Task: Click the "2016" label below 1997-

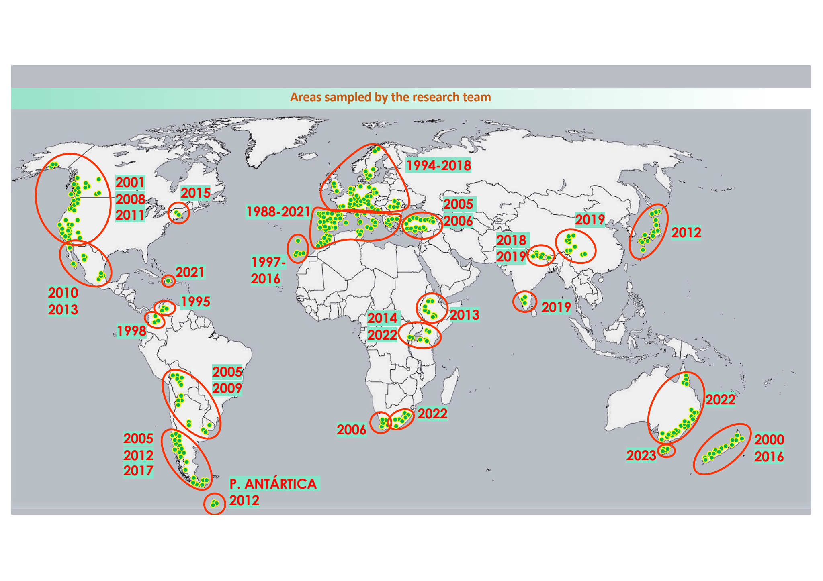Action: click(266, 279)
